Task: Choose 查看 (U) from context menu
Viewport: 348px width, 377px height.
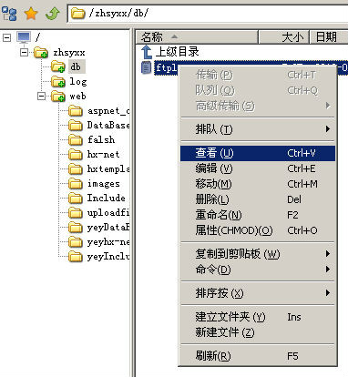Action: [x=258, y=153]
